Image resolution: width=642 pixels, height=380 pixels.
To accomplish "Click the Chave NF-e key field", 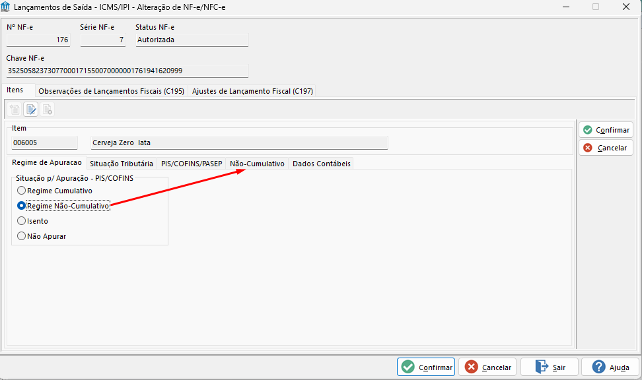I will [x=127, y=71].
